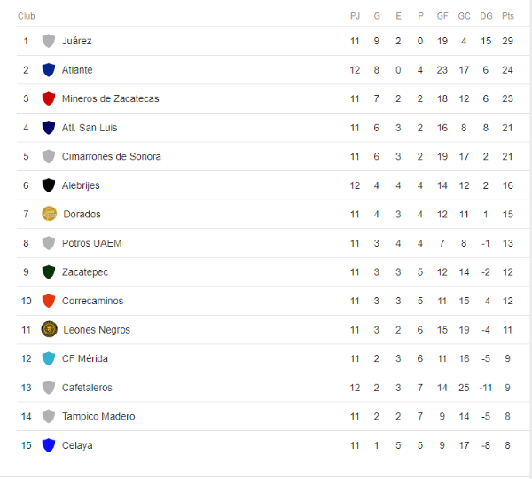Open the Cimarrones de Sonora team link
Viewport: 532px width, 479px height.
pos(111,156)
